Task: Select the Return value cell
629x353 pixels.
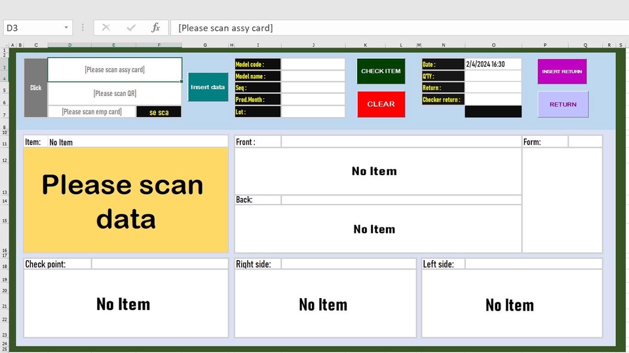Action: (x=493, y=88)
